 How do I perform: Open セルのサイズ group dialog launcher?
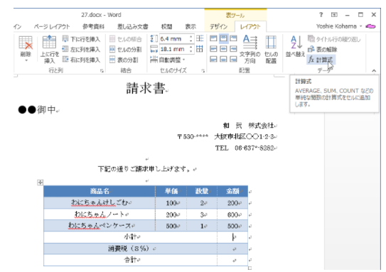tap(203, 71)
